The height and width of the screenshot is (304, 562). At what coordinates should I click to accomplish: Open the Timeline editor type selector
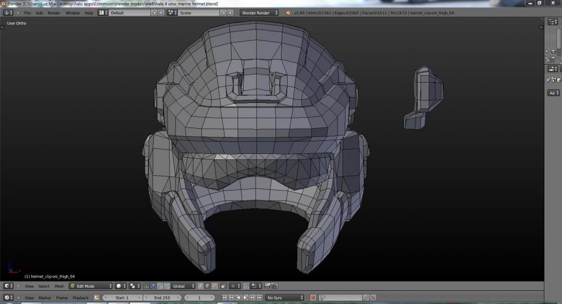8,297
